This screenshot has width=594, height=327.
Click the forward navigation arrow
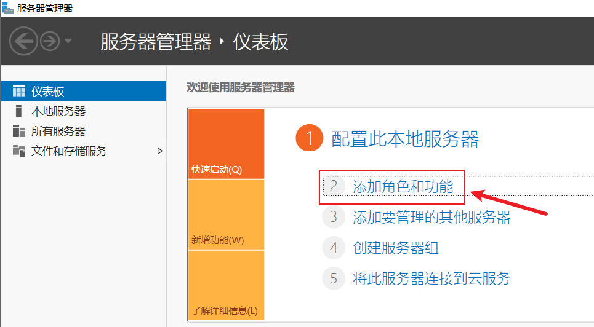[50, 41]
